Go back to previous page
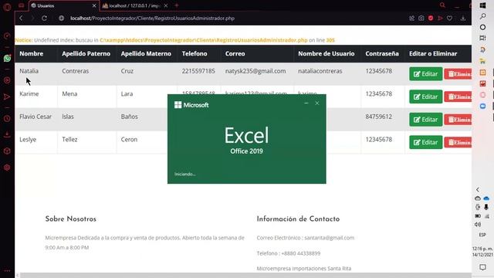The image size is (494, 278). click(x=21, y=19)
